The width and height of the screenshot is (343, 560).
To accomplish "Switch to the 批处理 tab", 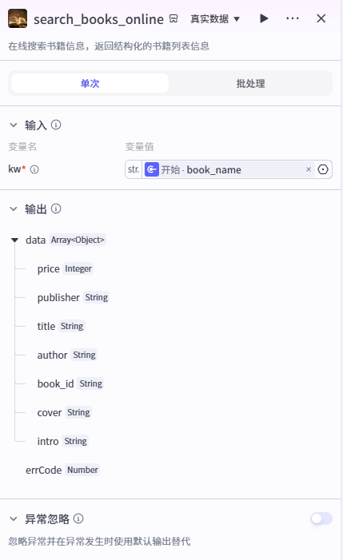I will pyautogui.click(x=250, y=83).
